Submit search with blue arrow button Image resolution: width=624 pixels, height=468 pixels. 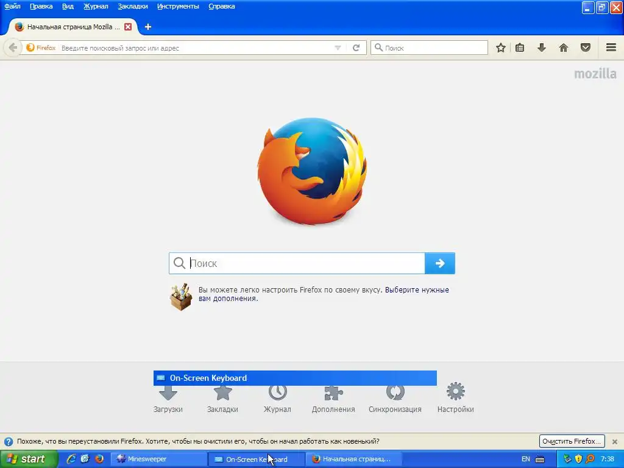(x=440, y=263)
